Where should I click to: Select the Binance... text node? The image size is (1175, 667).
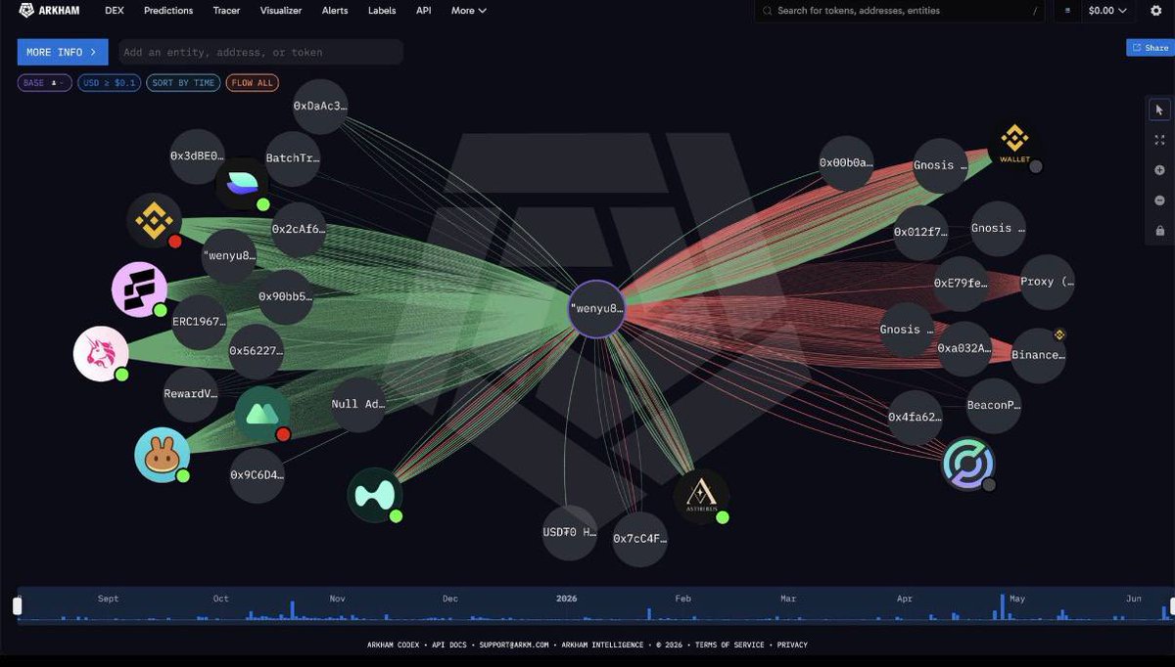(x=1038, y=355)
